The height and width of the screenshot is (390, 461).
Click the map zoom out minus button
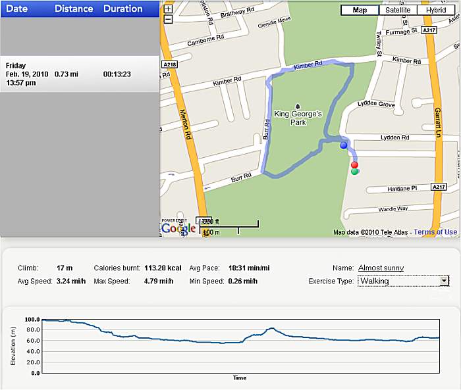(x=168, y=19)
